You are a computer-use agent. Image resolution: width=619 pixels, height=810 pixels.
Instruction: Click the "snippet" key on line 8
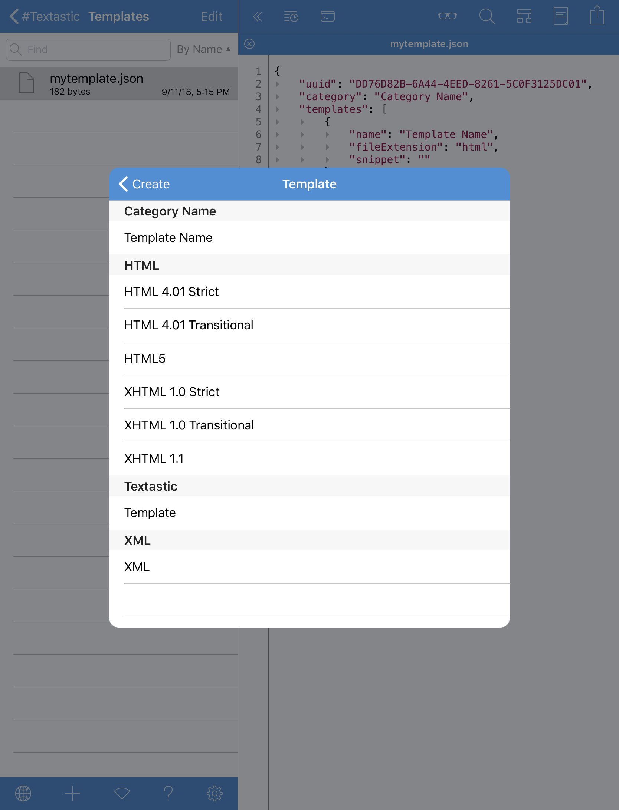pos(377,159)
